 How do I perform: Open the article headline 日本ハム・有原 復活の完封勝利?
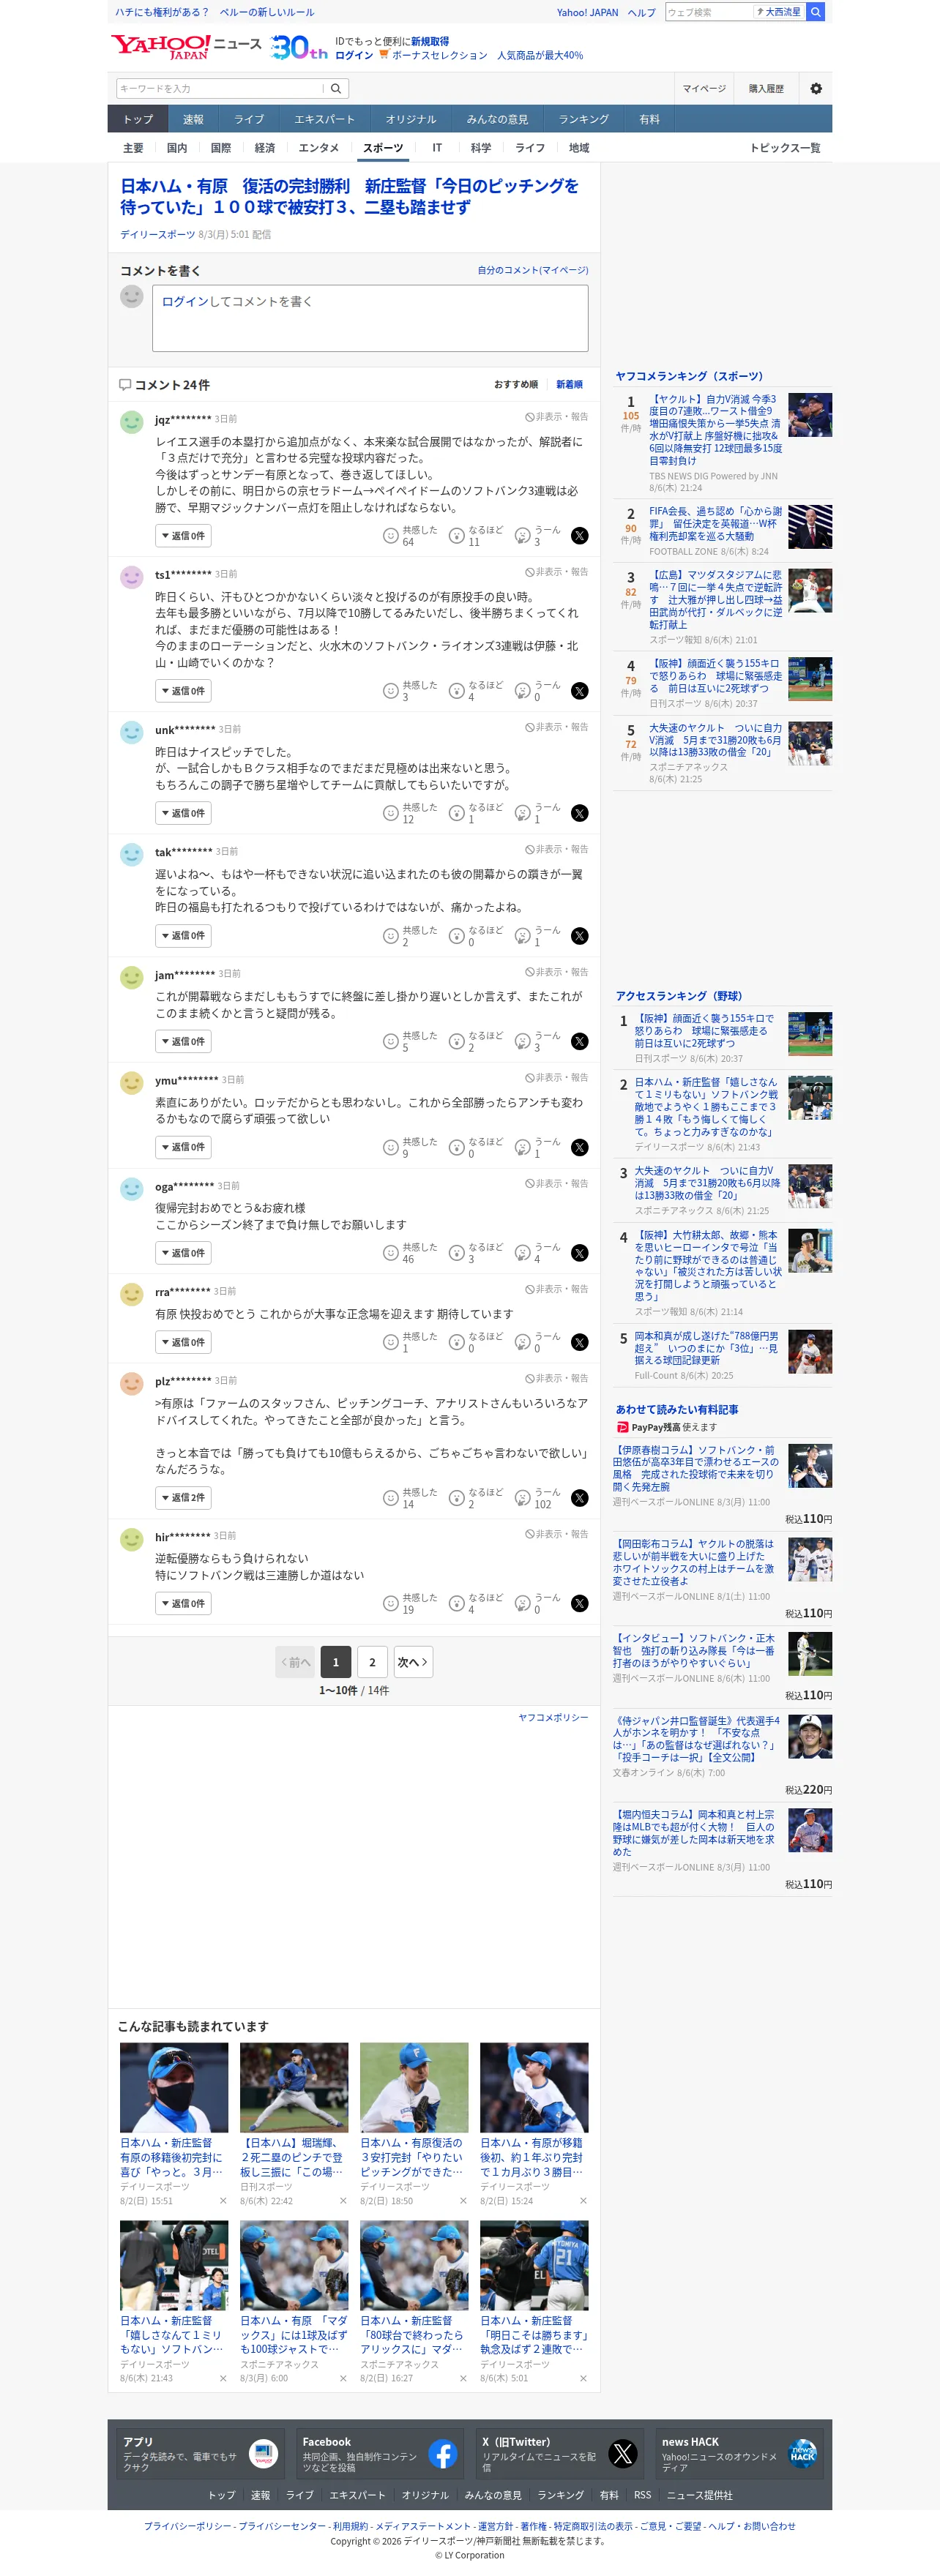[349, 196]
